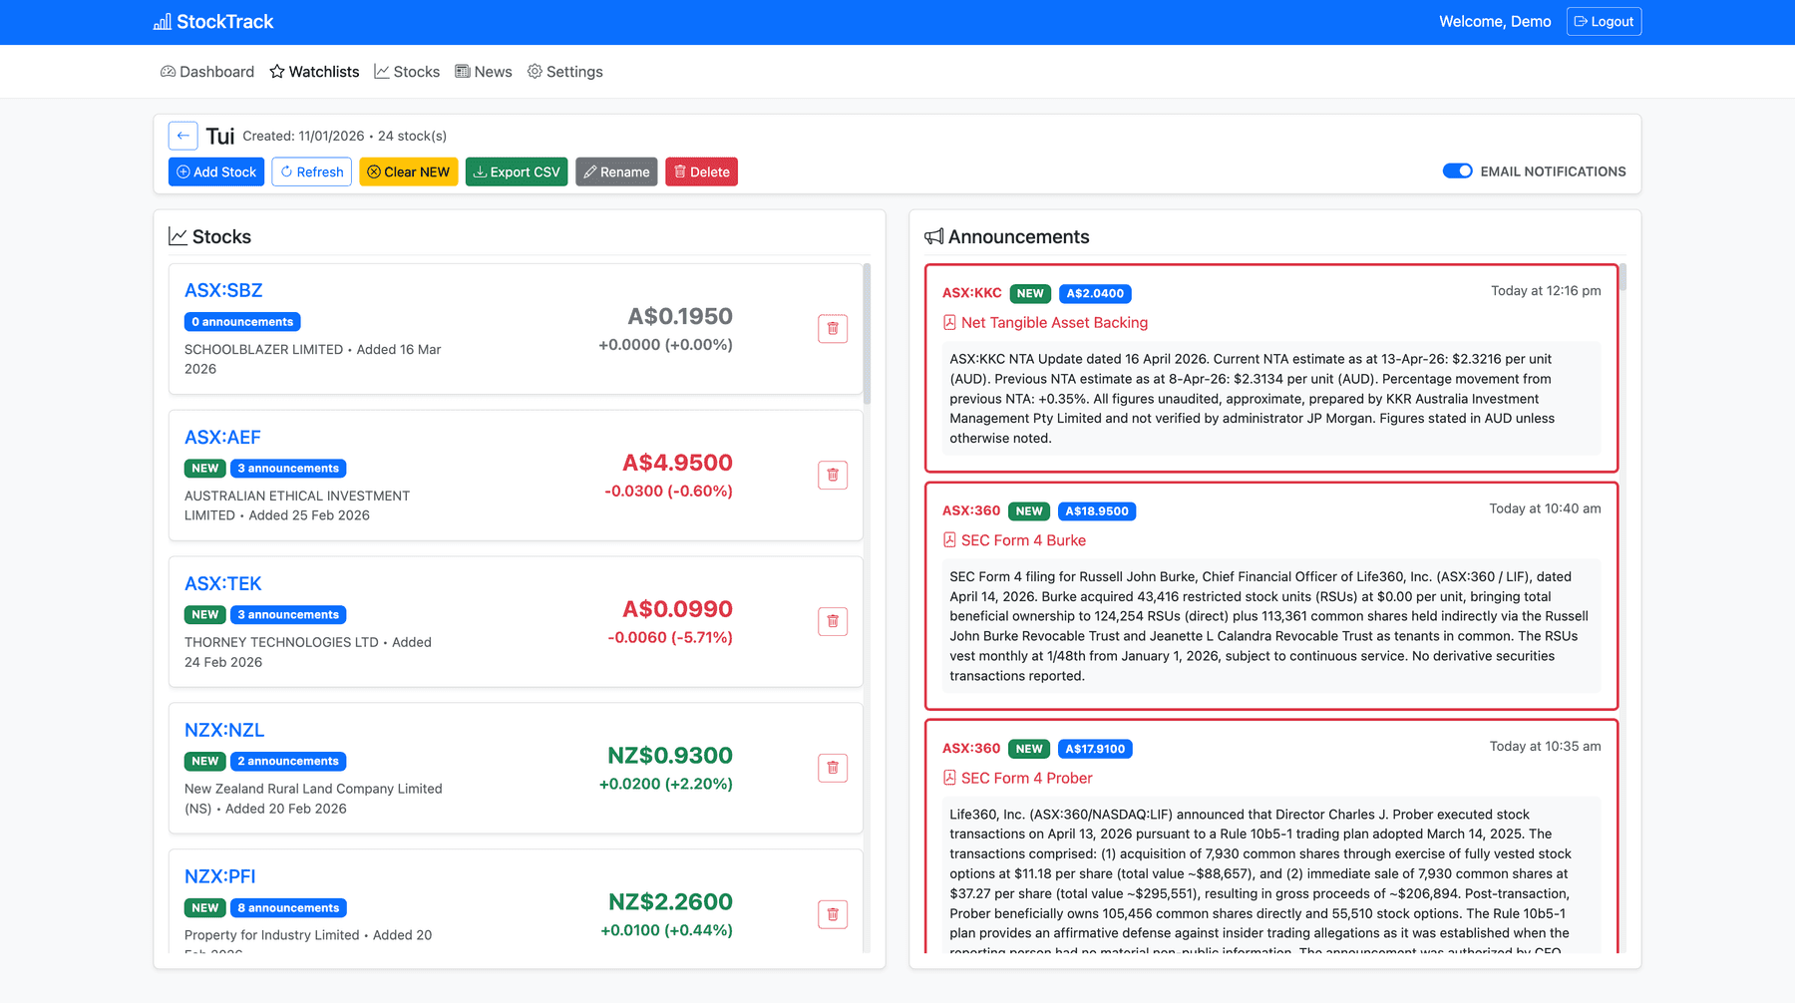Delete ASX:SBZ using its trash icon
1795x1003 pixels.
click(x=833, y=329)
